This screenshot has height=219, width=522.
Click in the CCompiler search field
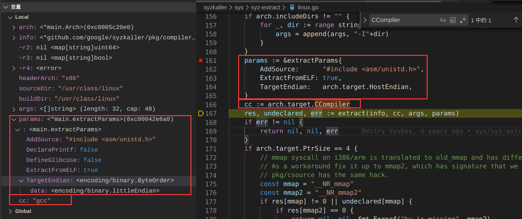(403, 20)
